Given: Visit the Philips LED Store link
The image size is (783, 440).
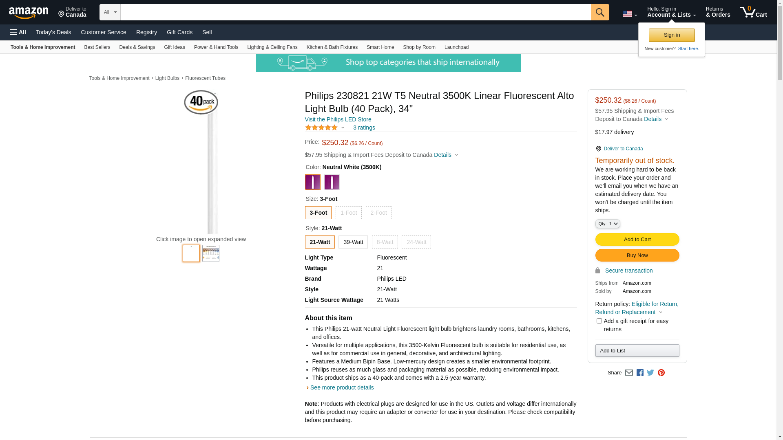Looking at the screenshot, I should pyautogui.click(x=338, y=119).
